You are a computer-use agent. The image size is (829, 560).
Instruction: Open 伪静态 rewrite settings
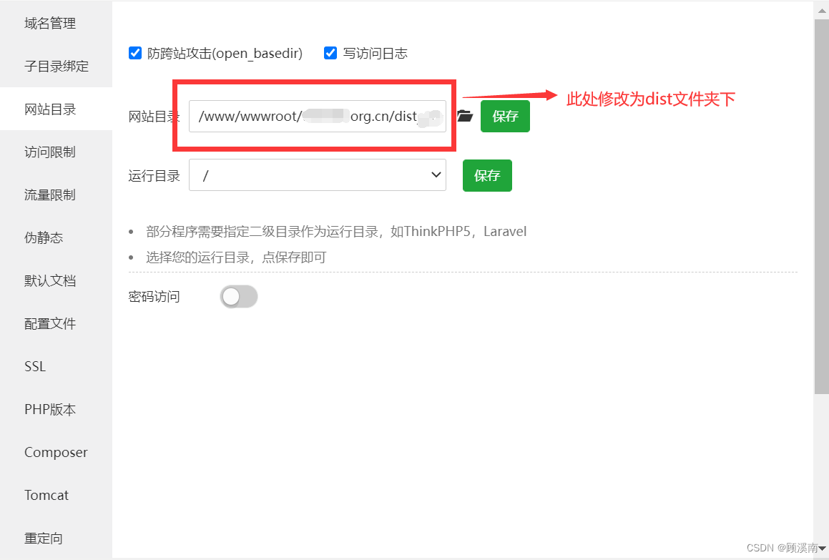56,238
